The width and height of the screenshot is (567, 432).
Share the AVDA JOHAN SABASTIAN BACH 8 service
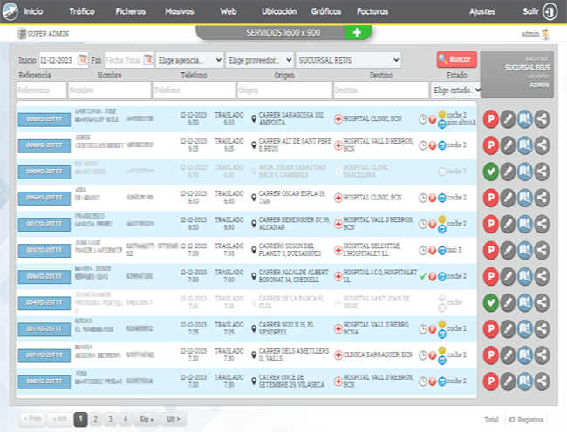click(x=542, y=172)
